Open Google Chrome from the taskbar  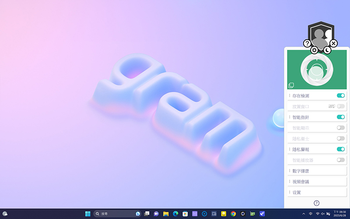pyautogui.click(x=233, y=214)
